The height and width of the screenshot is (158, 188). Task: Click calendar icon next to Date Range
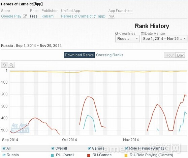143,33
